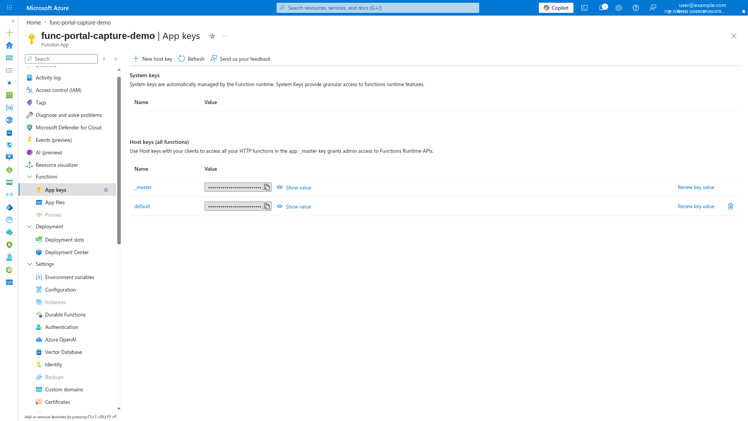Open the help question mark icon

[x=636, y=8]
